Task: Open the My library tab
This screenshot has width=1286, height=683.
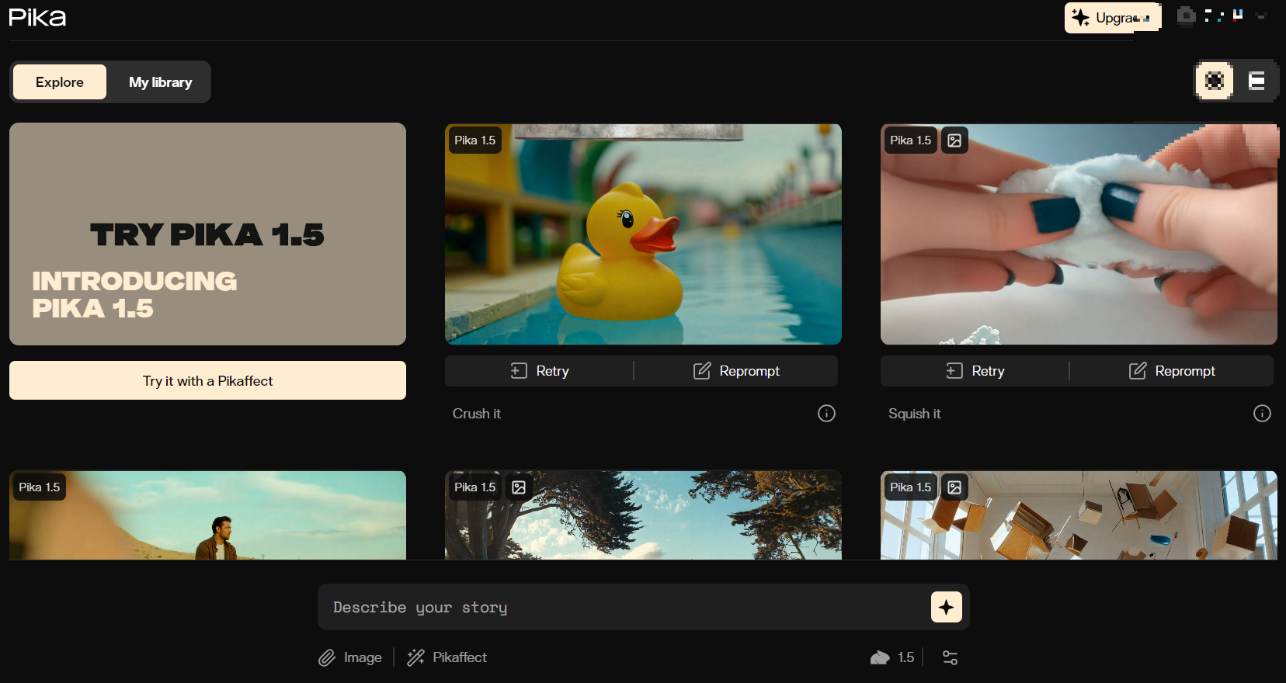Action: (x=160, y=82)
